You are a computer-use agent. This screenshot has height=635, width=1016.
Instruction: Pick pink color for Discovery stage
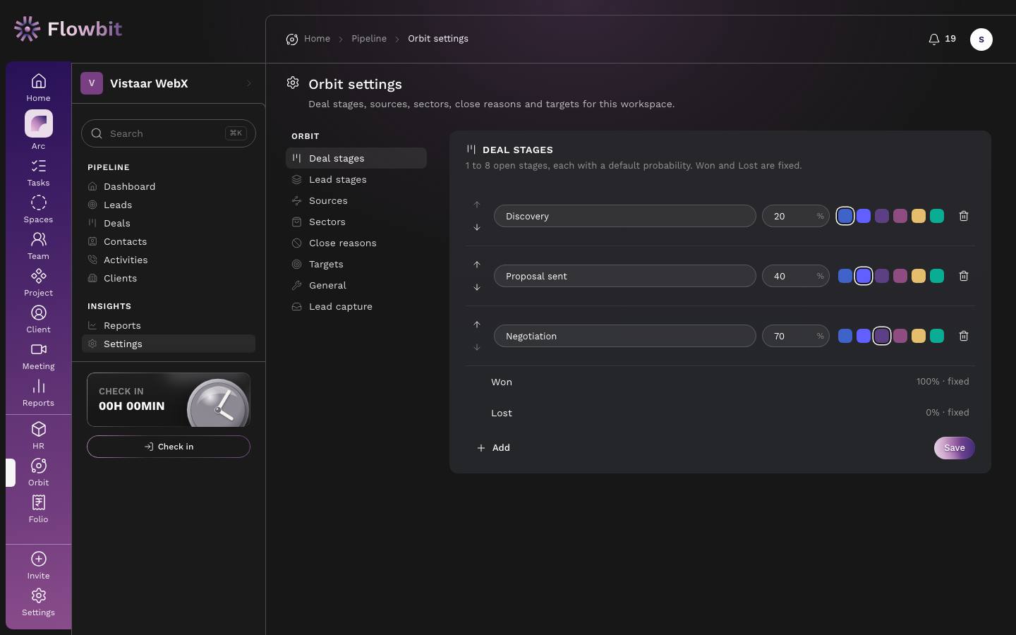(900, 216)
